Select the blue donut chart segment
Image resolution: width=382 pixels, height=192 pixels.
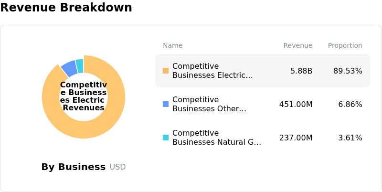coord(69,68)
